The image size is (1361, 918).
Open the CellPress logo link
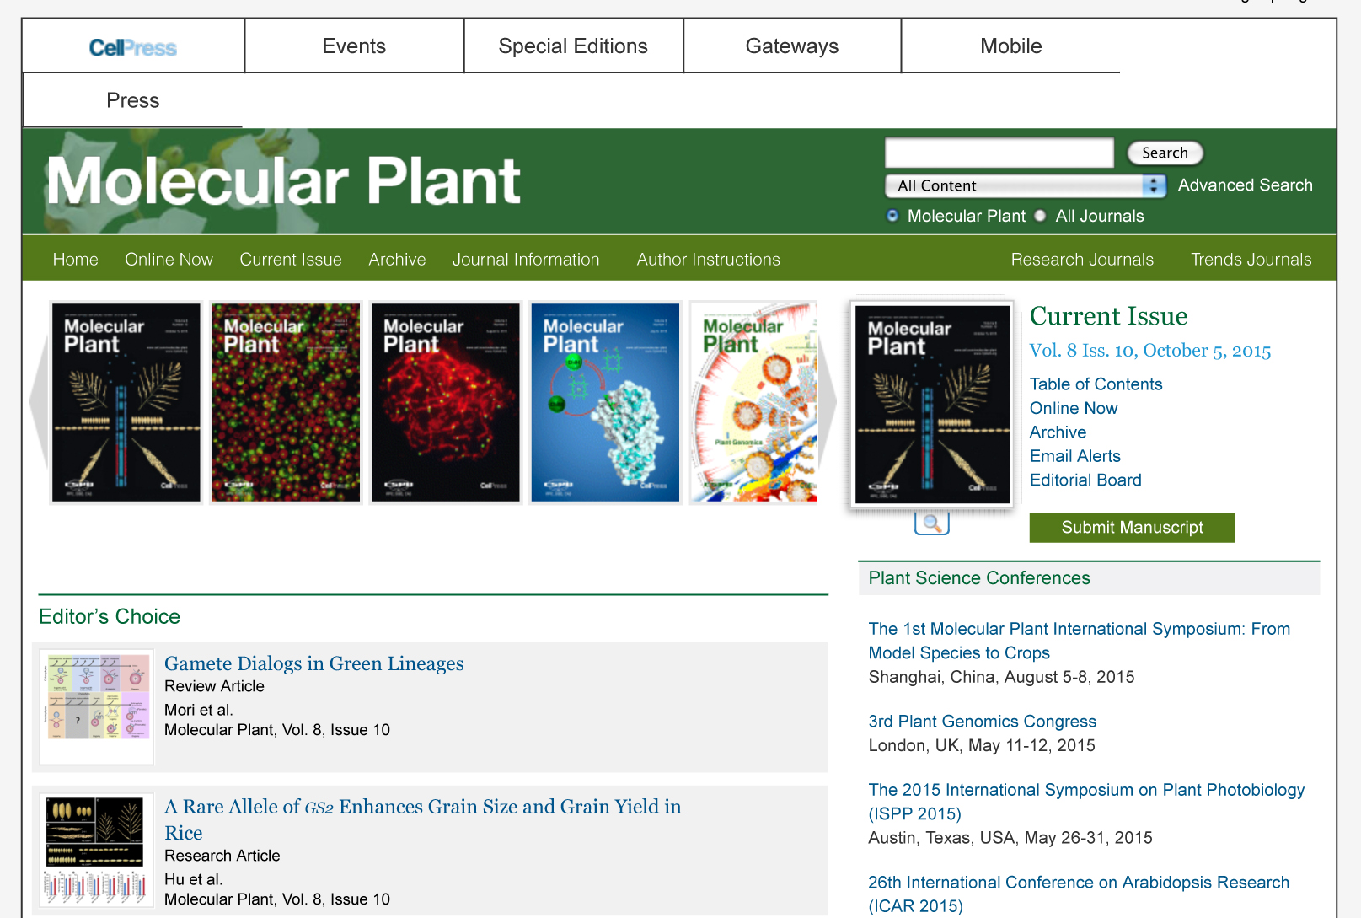point(133,47)
